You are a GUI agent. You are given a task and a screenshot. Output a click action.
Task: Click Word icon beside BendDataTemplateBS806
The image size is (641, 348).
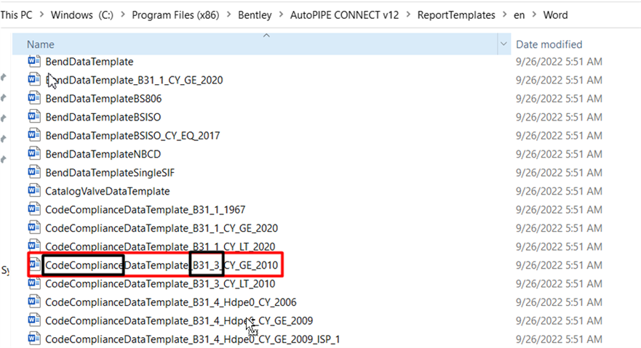[34, 98]
